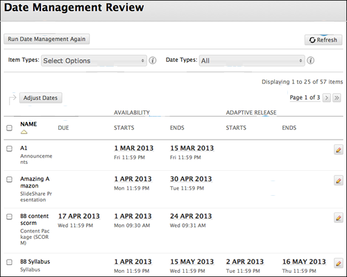The width and height of the screenshot is (347, 277).
Task: Click the edit pencil for Amazing Amazon
Action: 339,181
